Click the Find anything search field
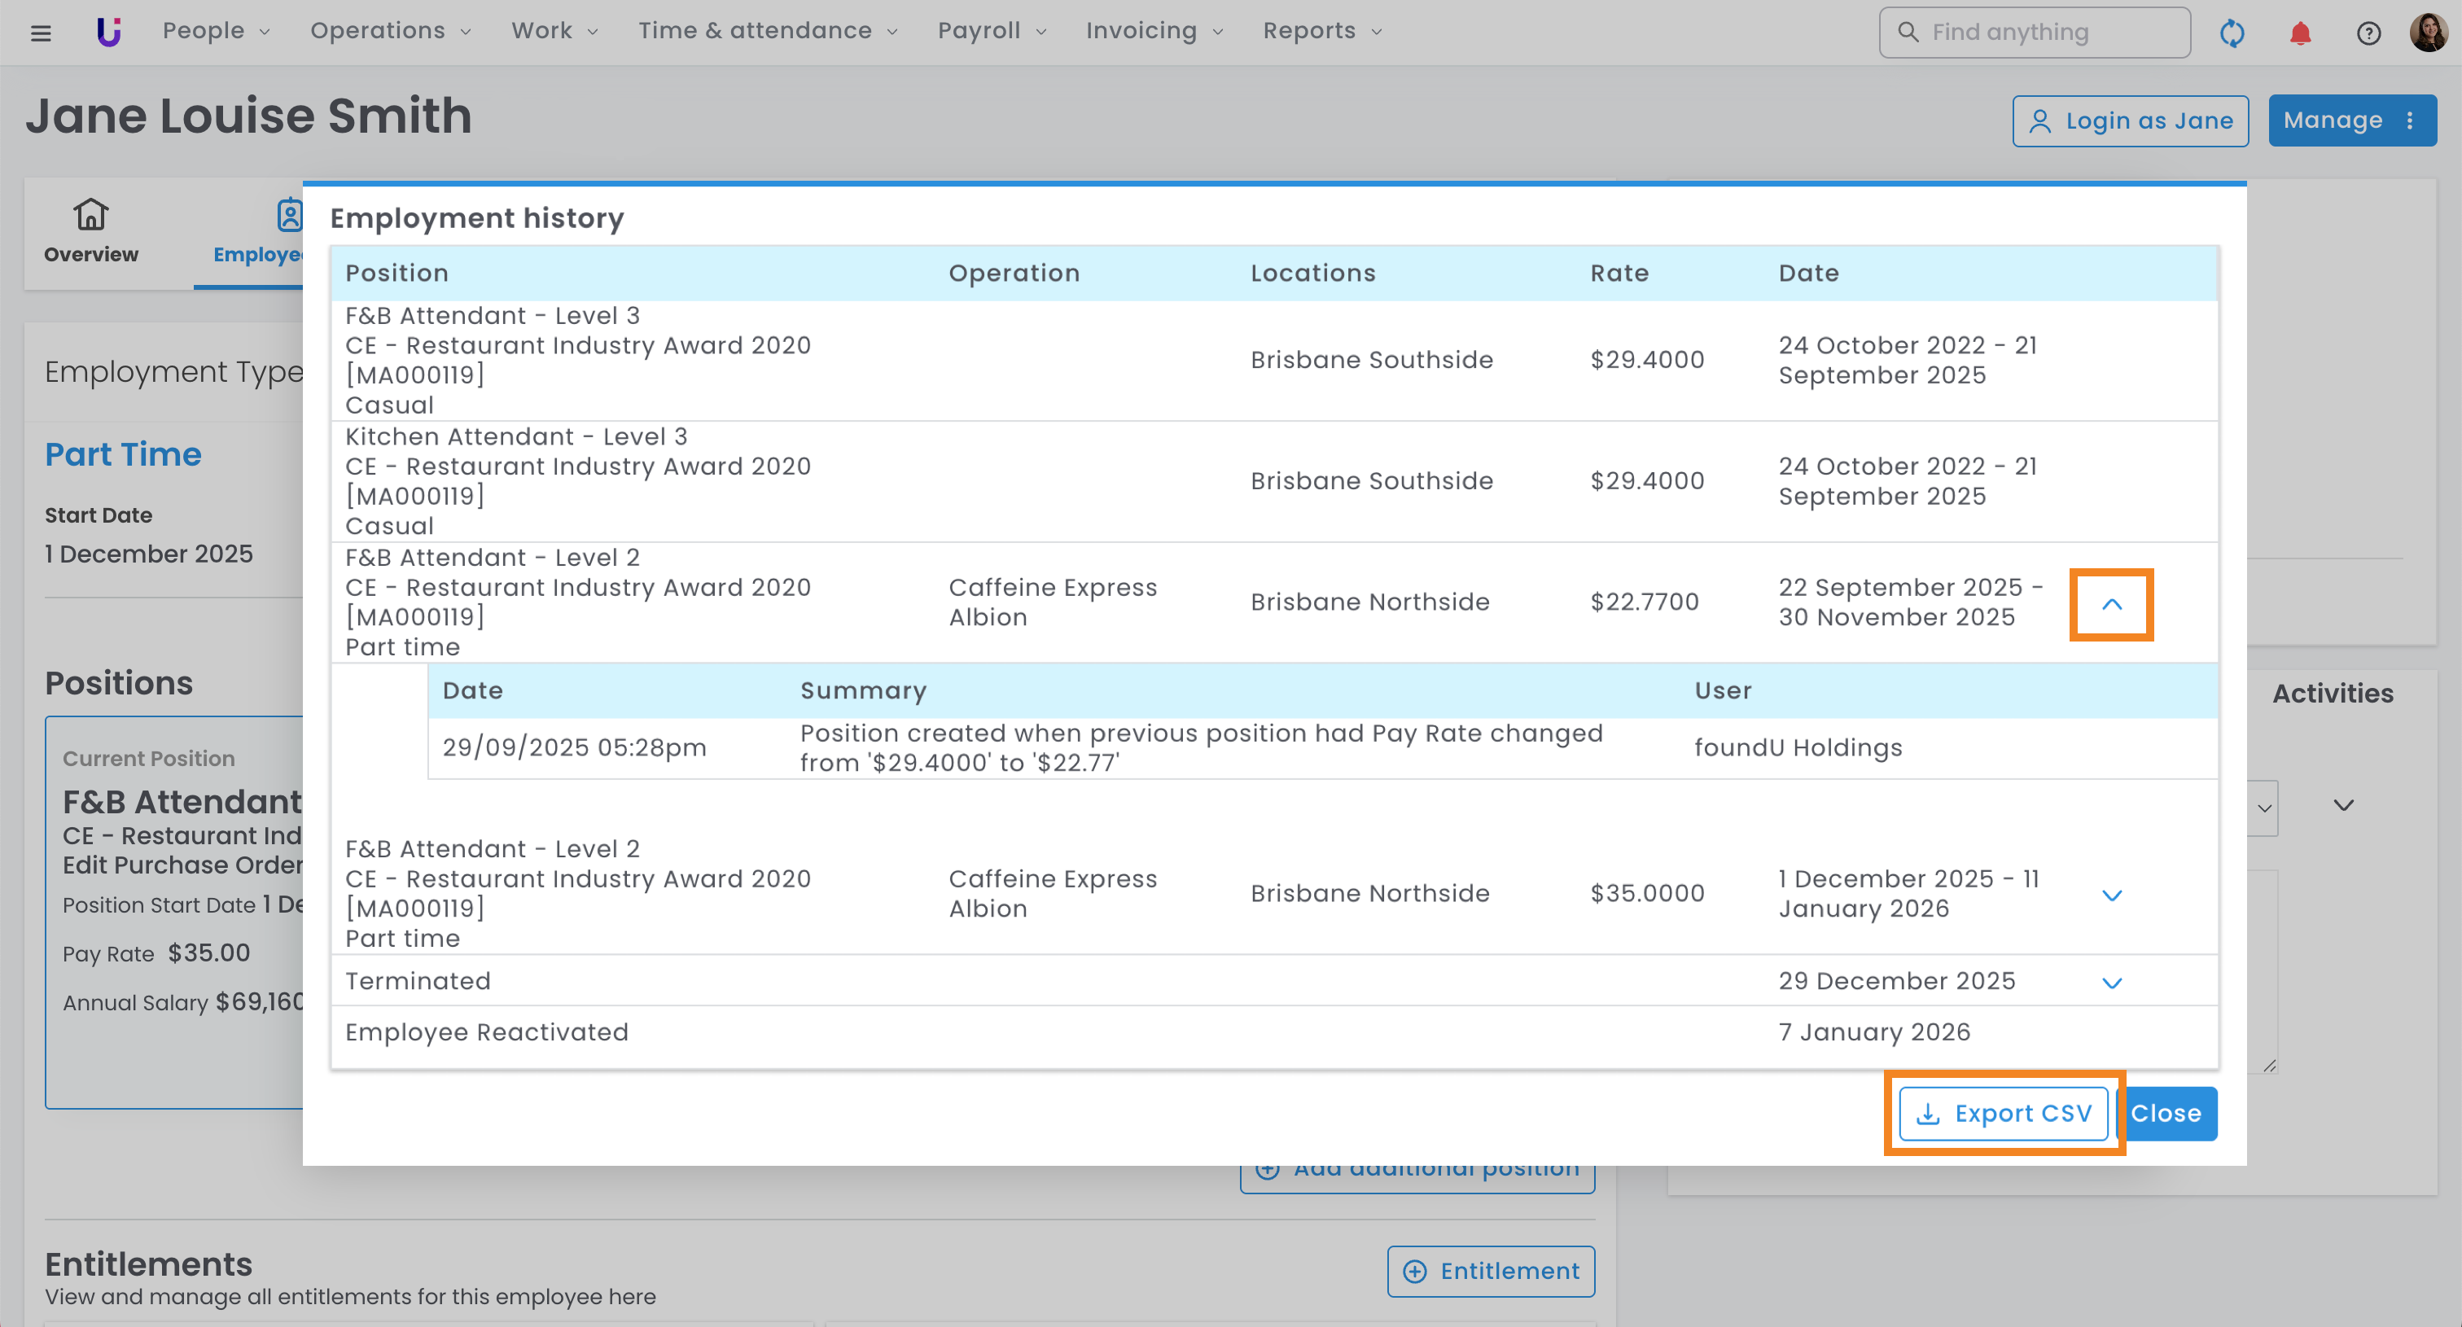The image size is (2462, 1327). click(x=2035, y=33)
